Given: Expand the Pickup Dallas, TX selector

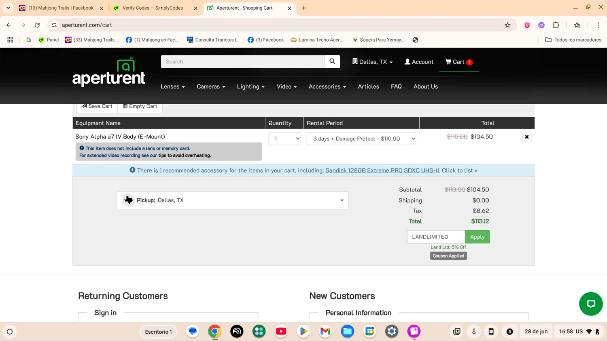Looking at the screenshot, I should pyautogui.click(x=233, y=200).
